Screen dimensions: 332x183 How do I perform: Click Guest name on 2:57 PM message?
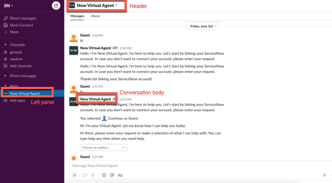pos(85,157)
